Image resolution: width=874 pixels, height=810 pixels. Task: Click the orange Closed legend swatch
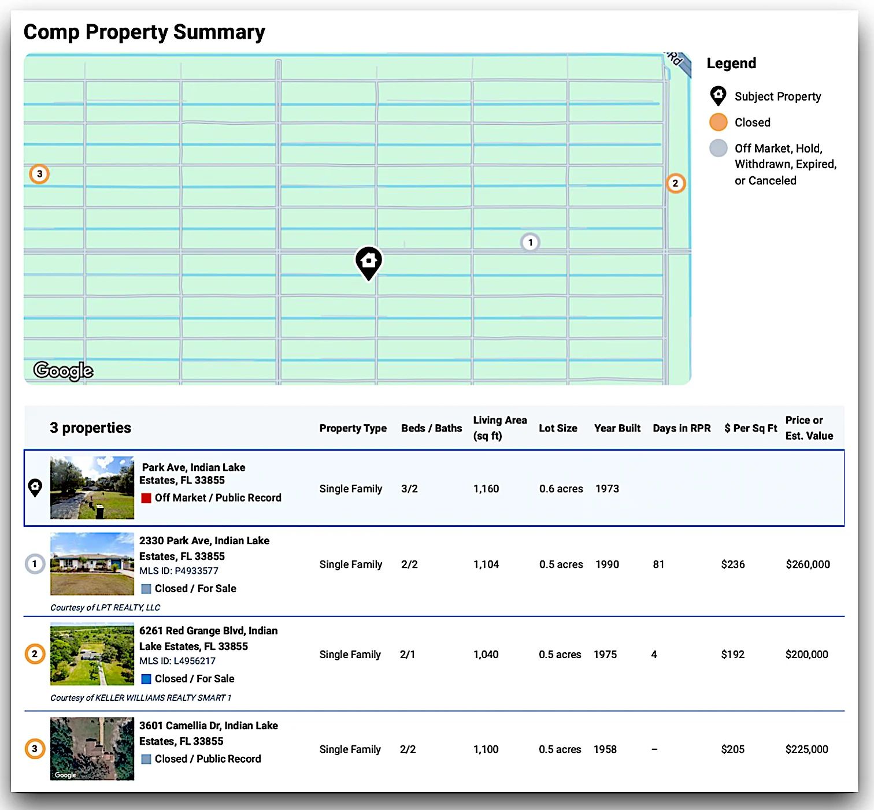(718, 122)
